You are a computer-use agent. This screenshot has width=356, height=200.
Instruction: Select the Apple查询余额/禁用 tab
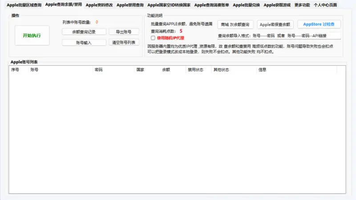64,4
